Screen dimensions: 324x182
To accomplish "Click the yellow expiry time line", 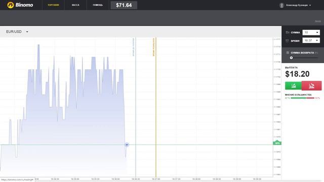I will click(x=156, y=107).
